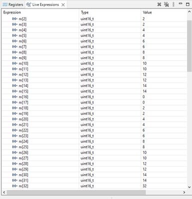Select the rx[20] expression row
This screenshot has height=199, width=192.
(94, 119)
